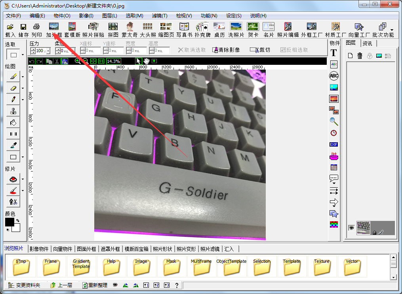Click the 重新整理 refresh button
Viewport: 402px width, 294px height.
click(x=95, y=285)
